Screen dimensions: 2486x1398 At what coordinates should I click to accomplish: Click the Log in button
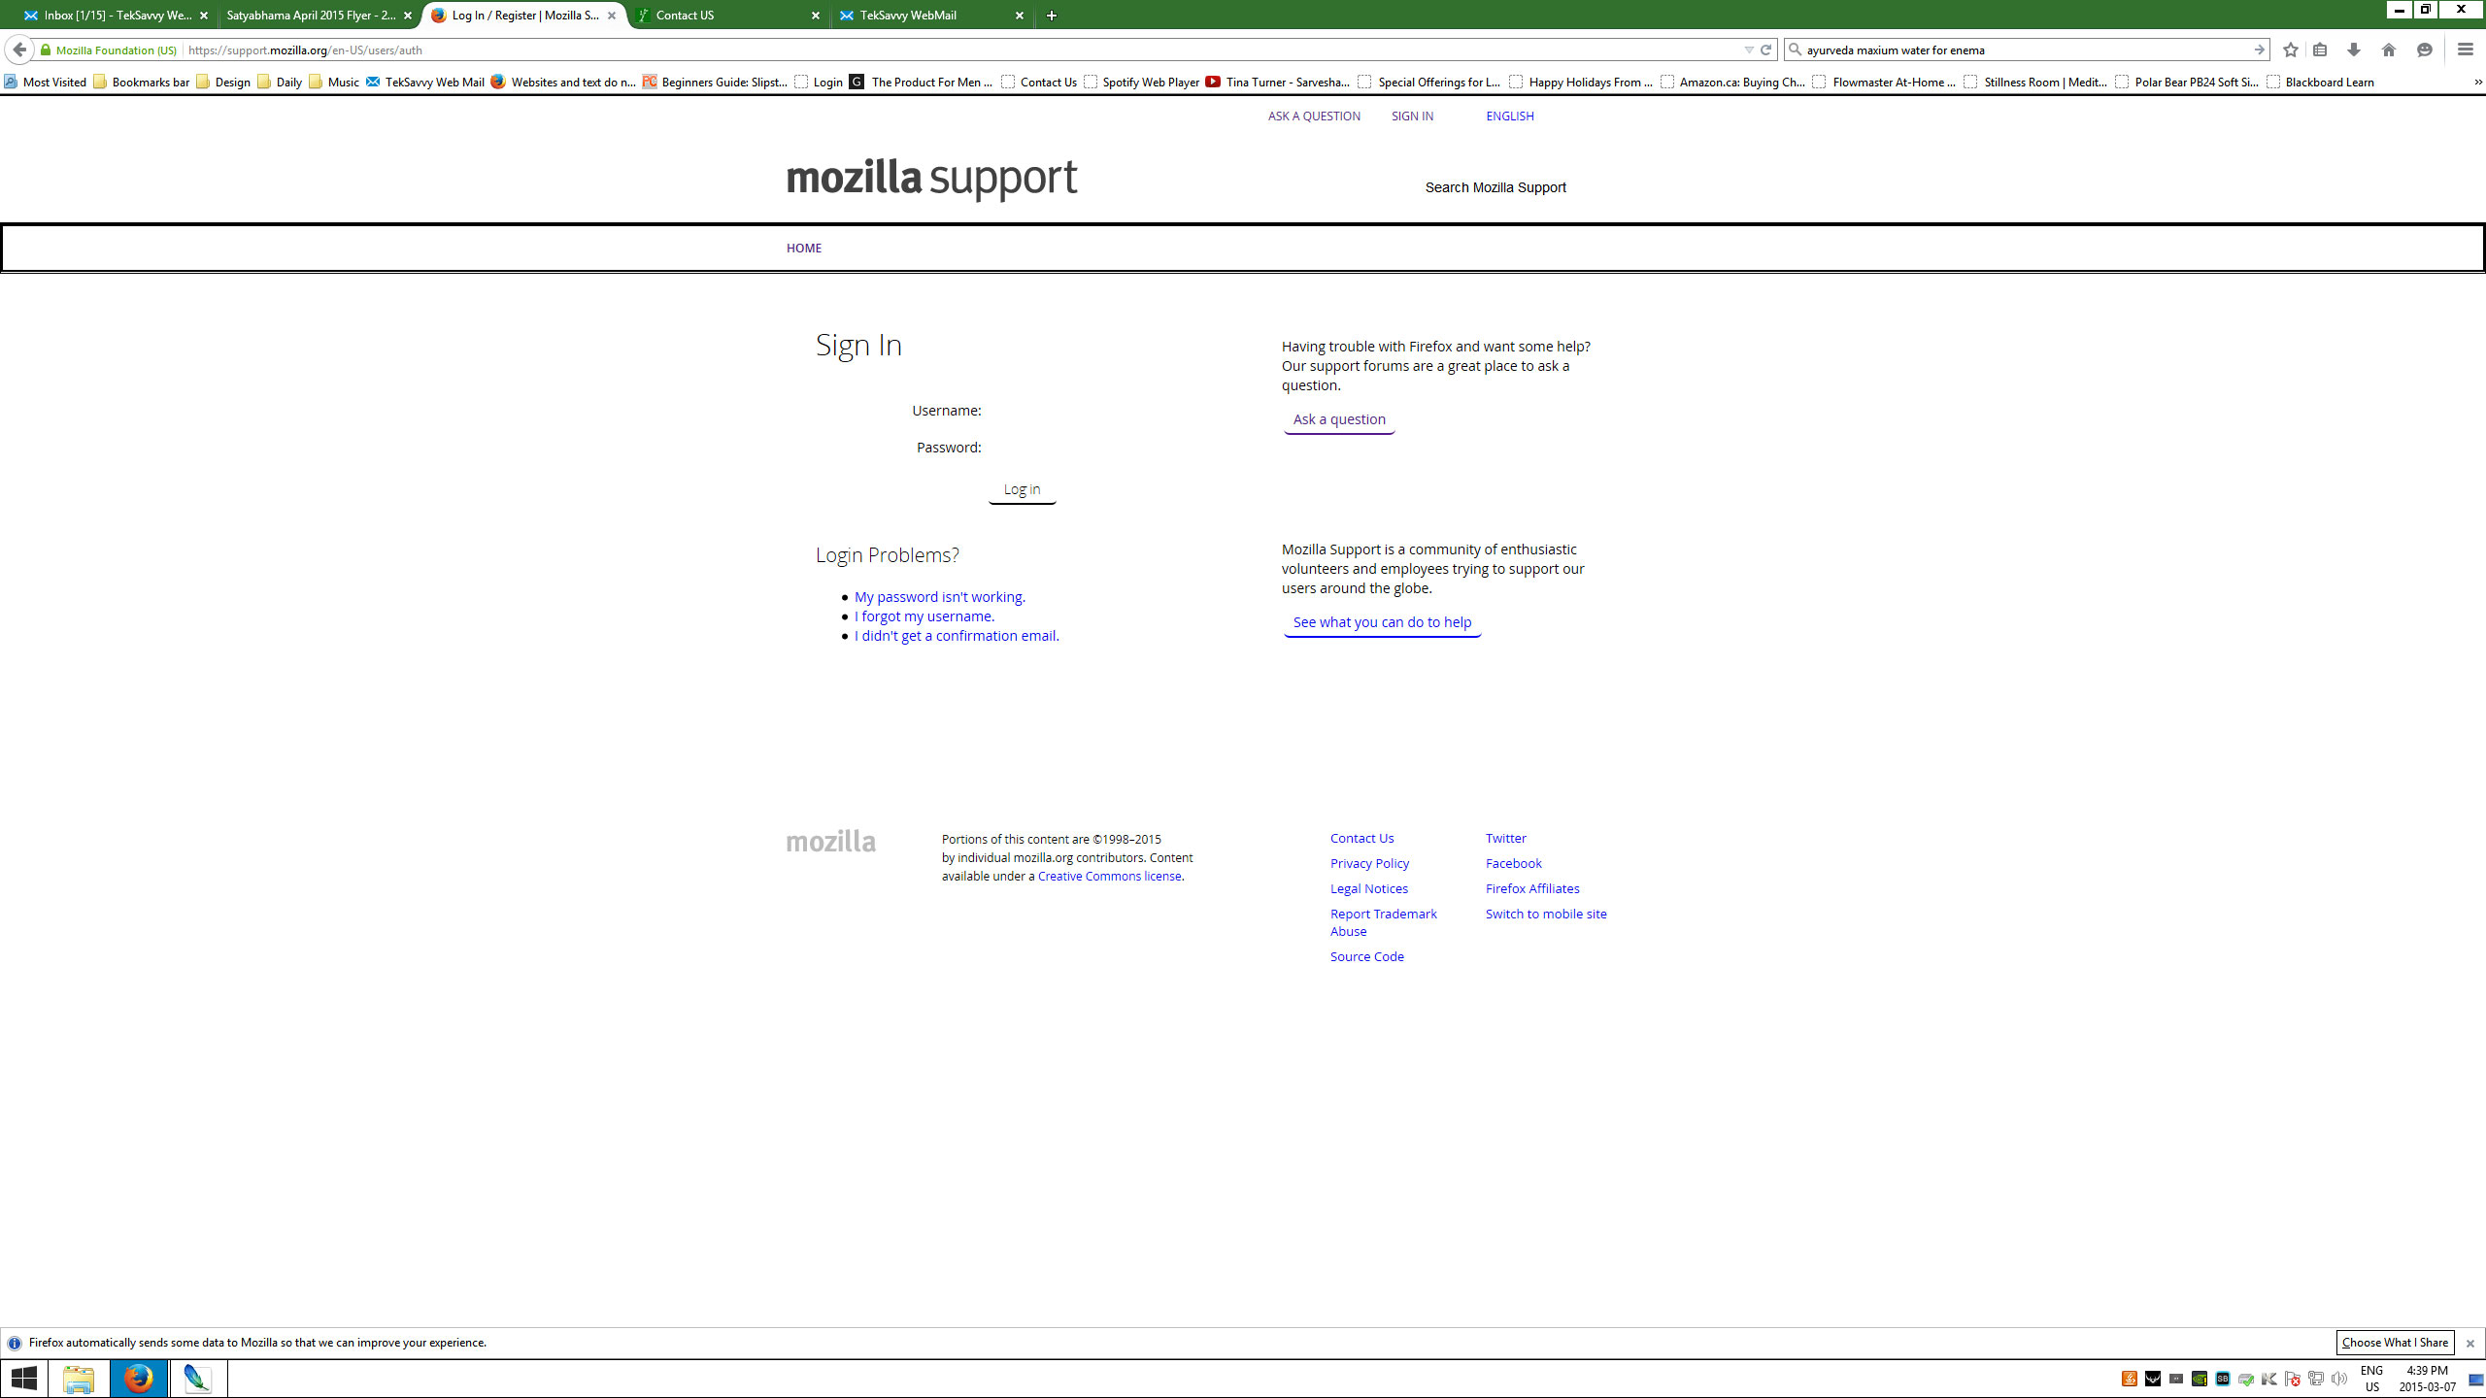pyautogui.click(x=1022, y=489)
